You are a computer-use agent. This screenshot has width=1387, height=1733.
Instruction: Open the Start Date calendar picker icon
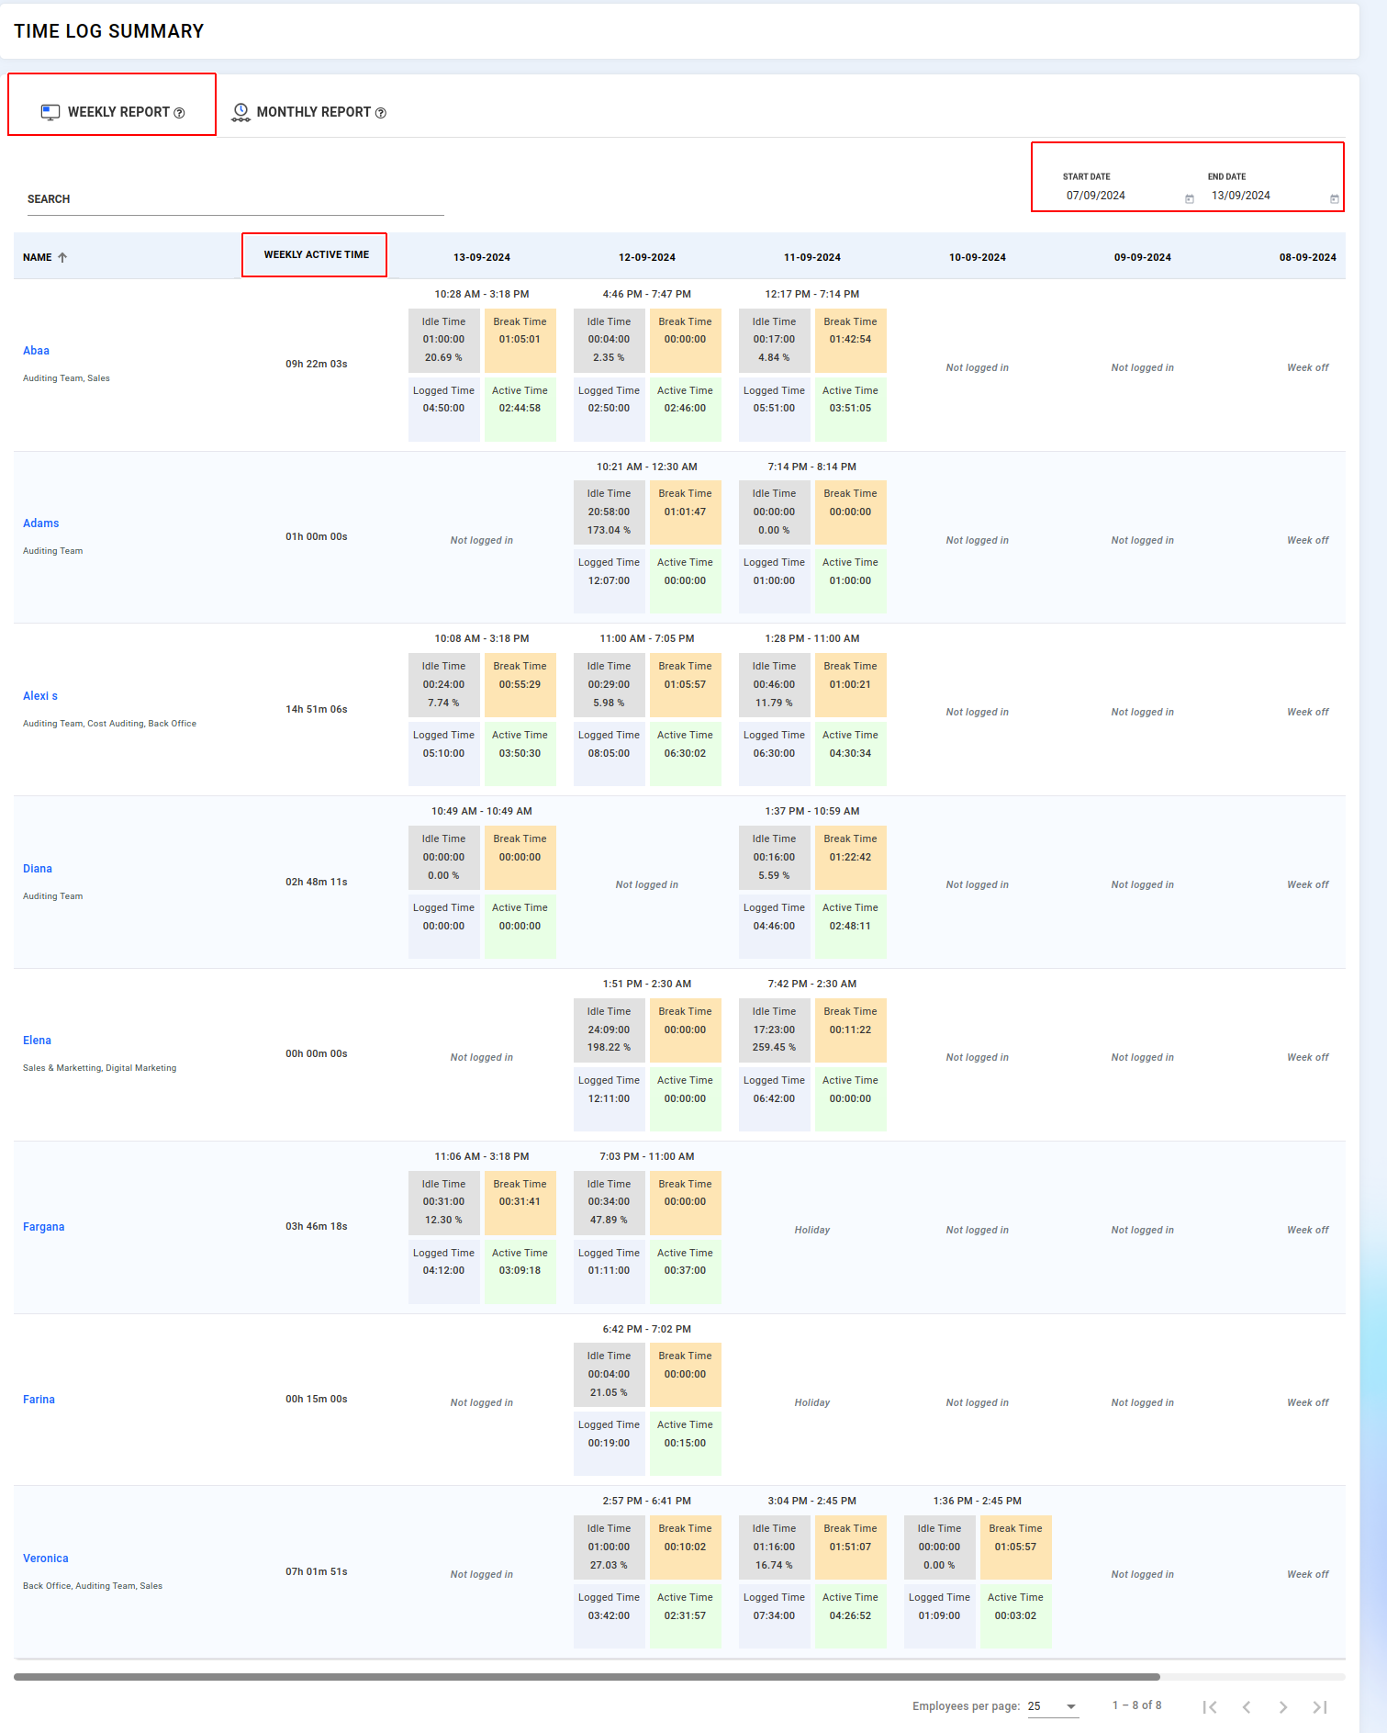(x=1189, y=199)
